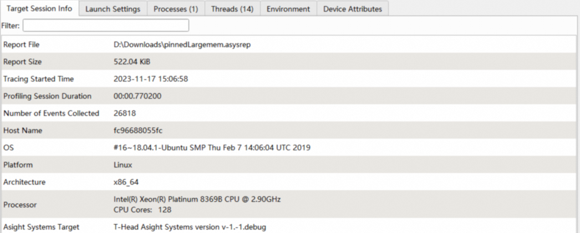Open the Processes (1) tab

click(176, 9)
